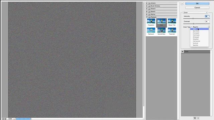This screenshot has width=214, height=120.
Task: Collapse the filter thumbnails panel arrow
Action: click(x=182, y=4)
